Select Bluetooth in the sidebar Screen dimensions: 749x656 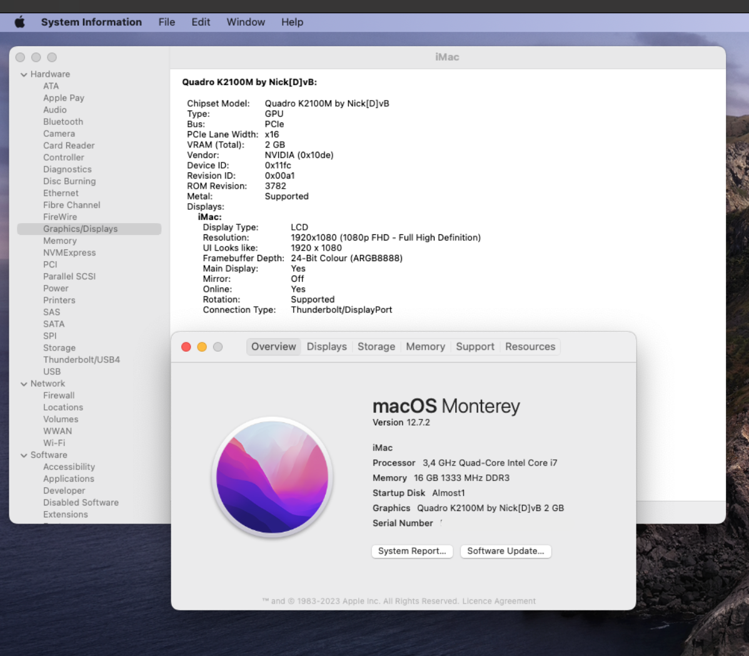tap(63, 122)
